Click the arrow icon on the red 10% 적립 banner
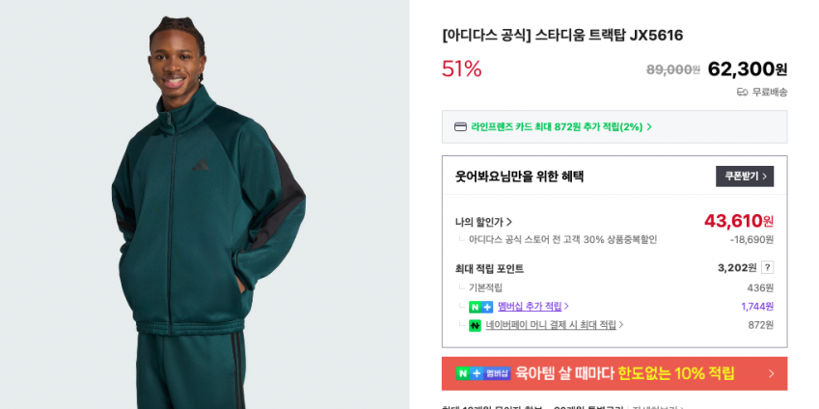 coord(772,373)
